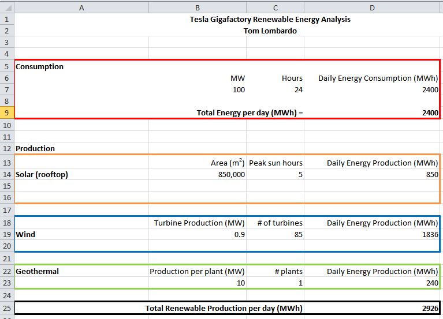Select column B header
The image size is (443, 319).
pos(198,8)
